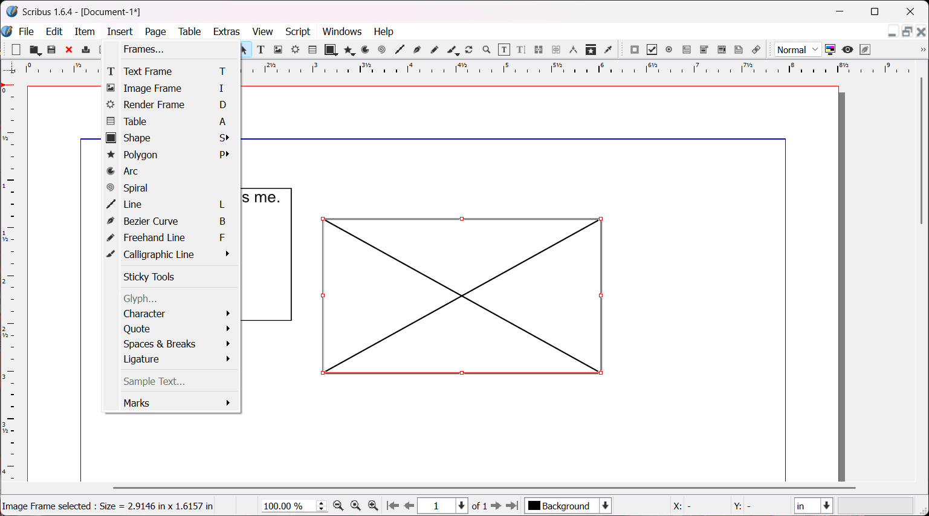
Task: Select the Edit Contents of Frame tool
Action: click(x=503, y=50)
